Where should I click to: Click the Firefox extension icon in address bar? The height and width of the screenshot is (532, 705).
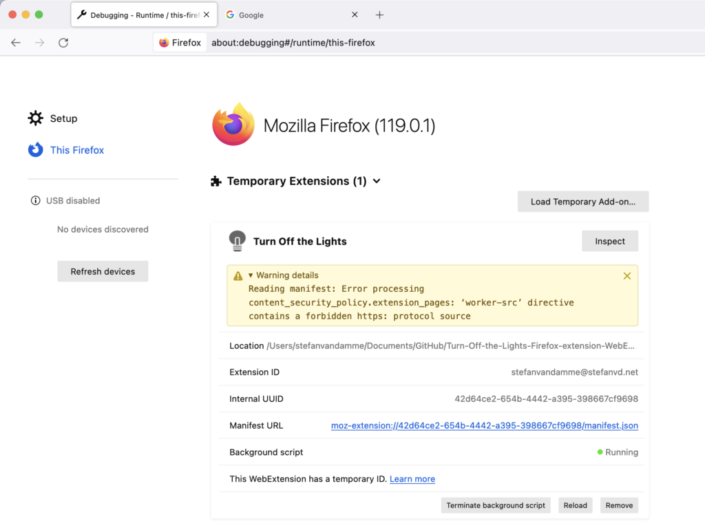pos(163,42)
